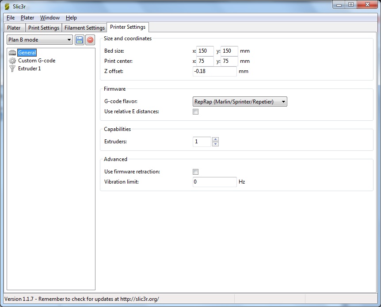Maximize the Slic3r window
The image size is (381, 307).
pos(351,4)
